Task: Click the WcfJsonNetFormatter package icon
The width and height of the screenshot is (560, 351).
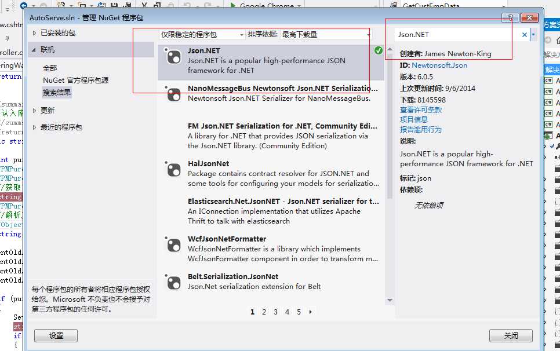Action: tap(173, 244)
